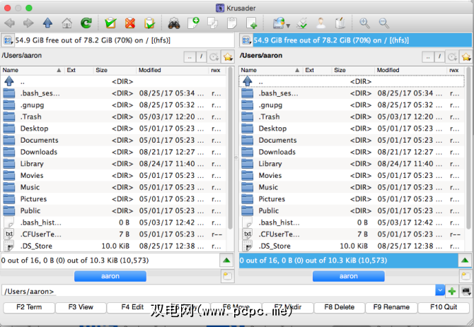
Task: Open file search with binoculars icon
Action: tap(174, 23)
